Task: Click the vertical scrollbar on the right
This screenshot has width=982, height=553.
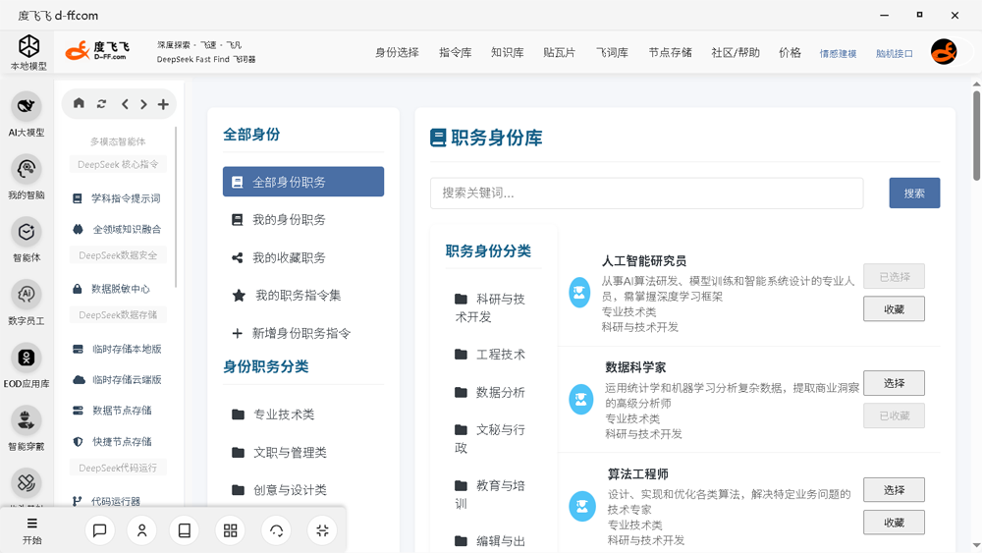Action: 976,136
